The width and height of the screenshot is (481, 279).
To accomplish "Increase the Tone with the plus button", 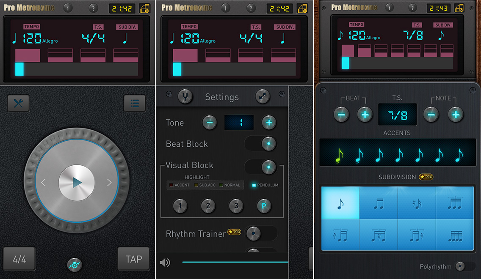I will point(269,123).
